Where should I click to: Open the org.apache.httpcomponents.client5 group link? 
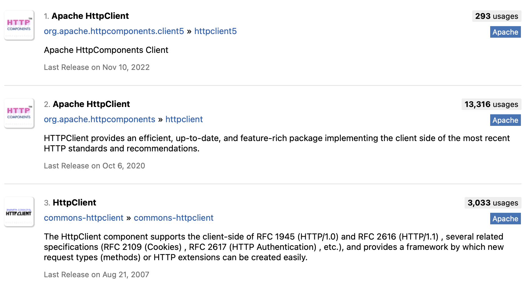(114, 31)
